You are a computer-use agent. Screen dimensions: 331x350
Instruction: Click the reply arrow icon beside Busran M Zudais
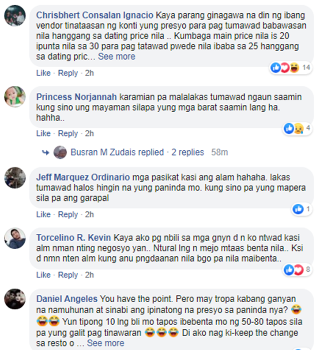45,152
